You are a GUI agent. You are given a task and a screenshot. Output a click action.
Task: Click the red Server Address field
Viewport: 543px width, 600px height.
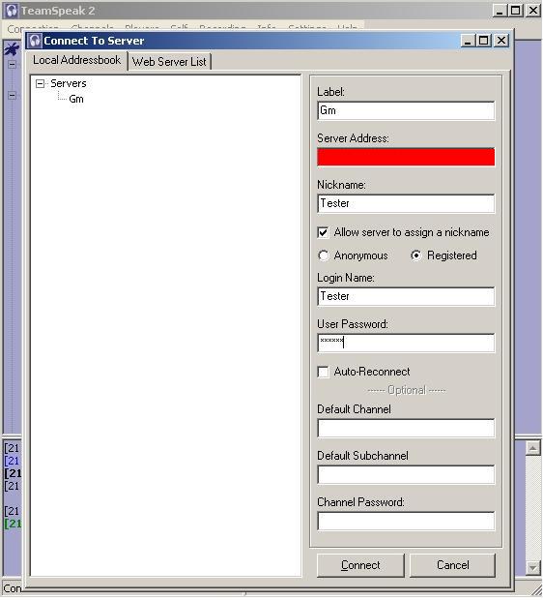tap(406, 158)
